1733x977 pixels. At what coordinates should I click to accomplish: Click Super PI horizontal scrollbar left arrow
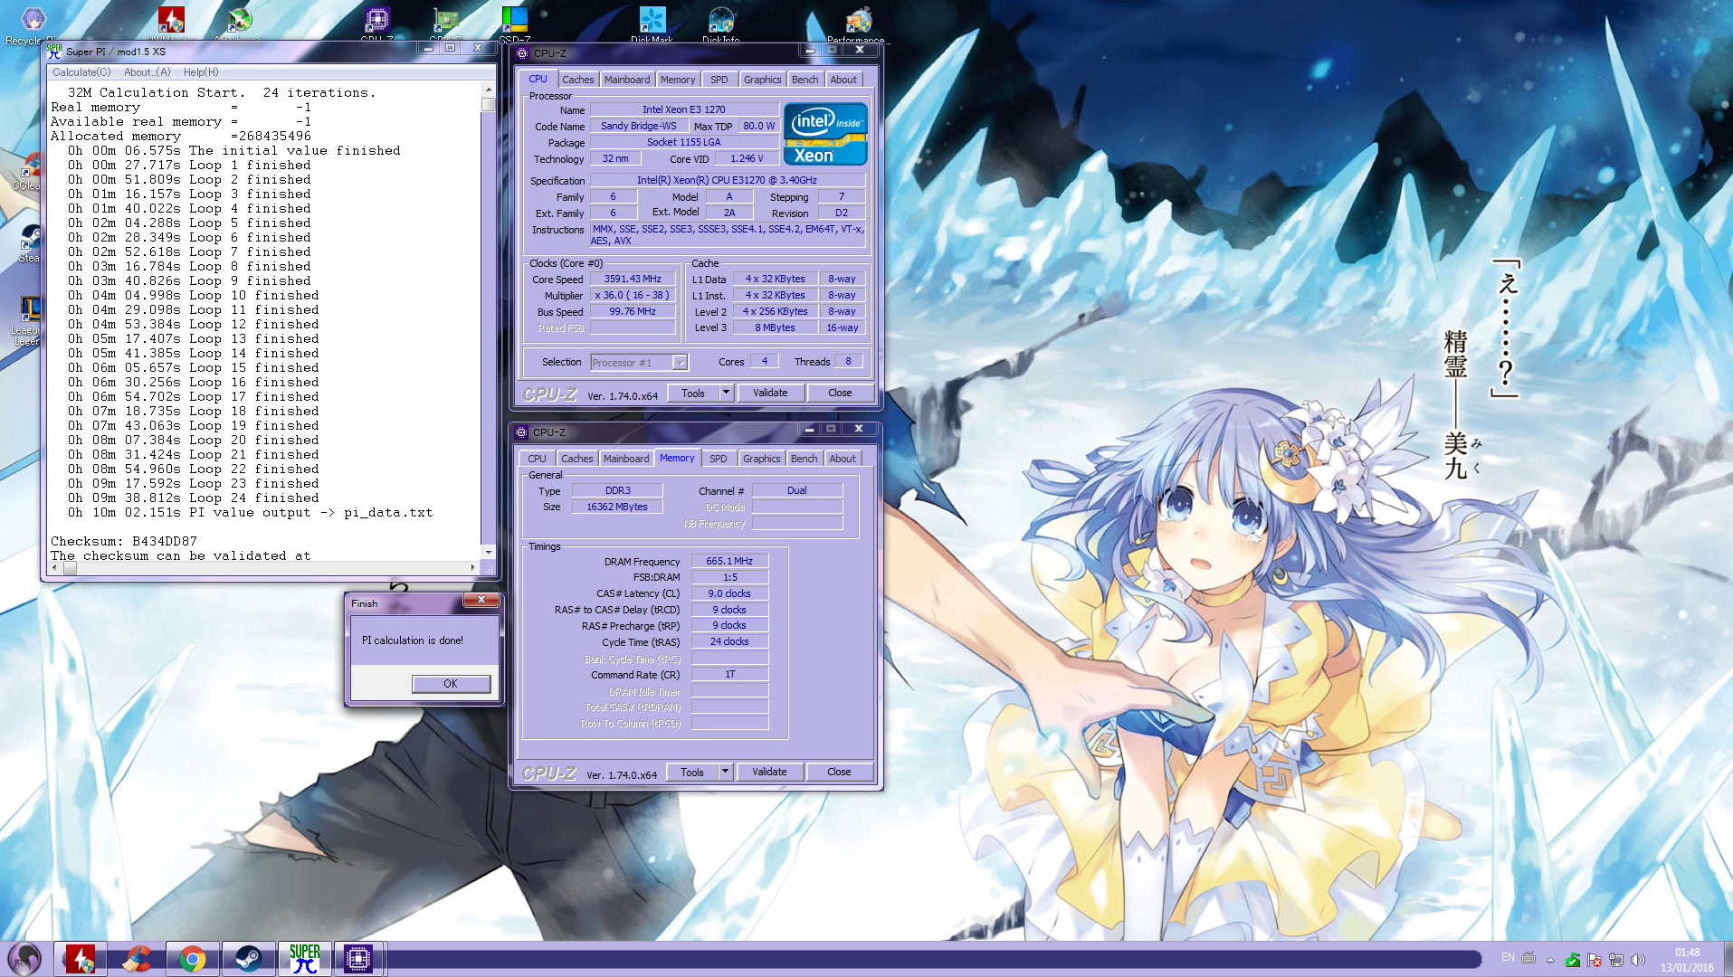(55, 568)
